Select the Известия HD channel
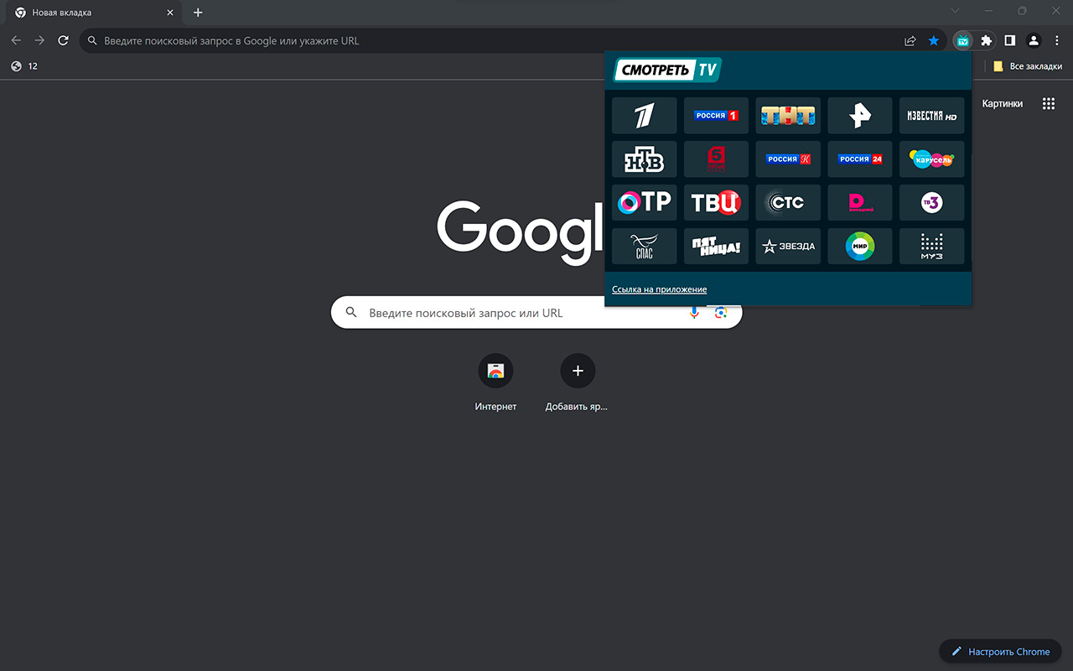Viewport: 1073px width, 671px height. coord(932,116)
